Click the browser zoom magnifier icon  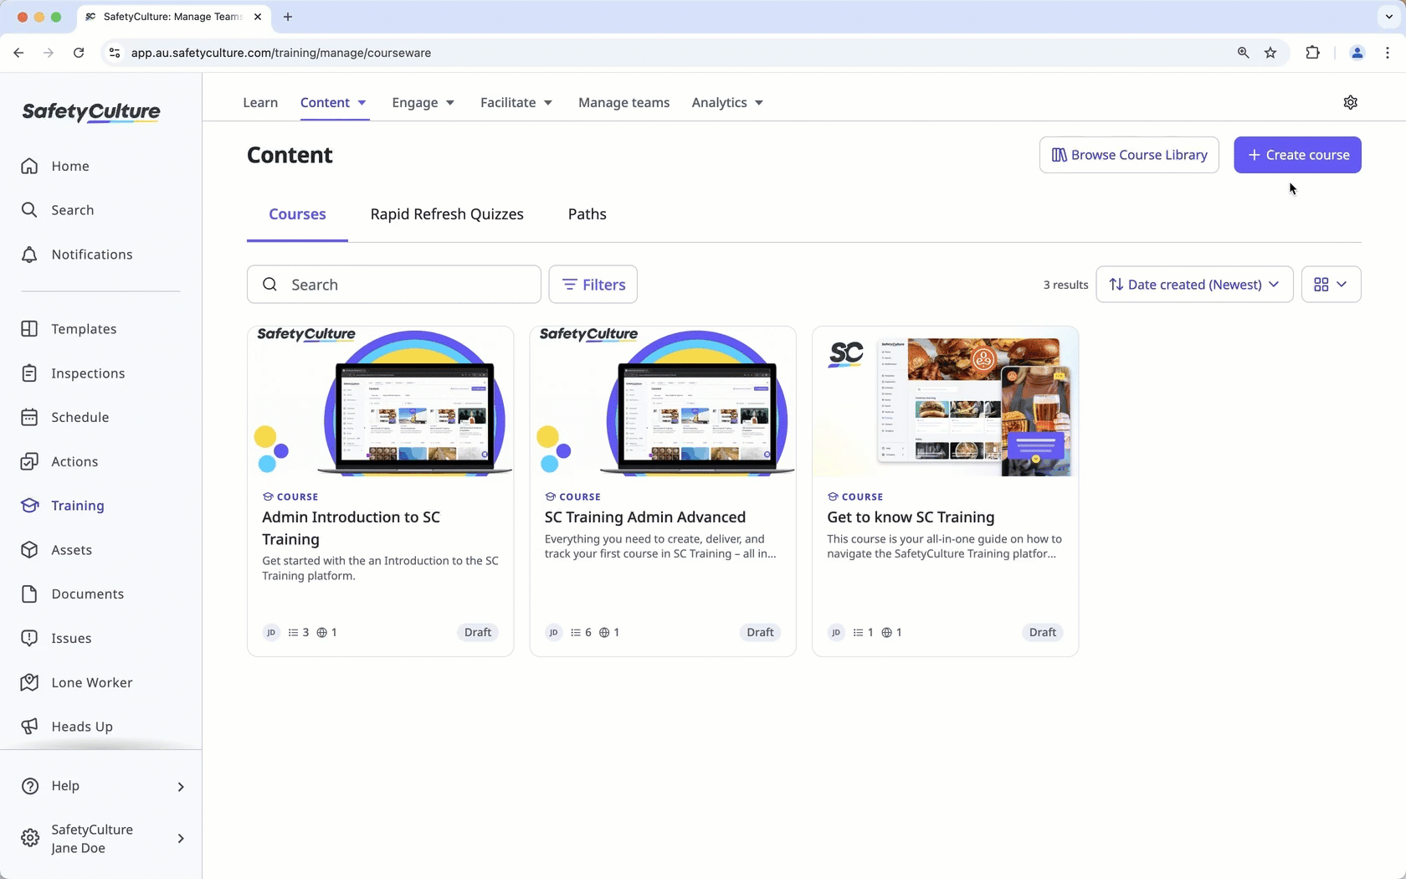tap(1243, 53)
